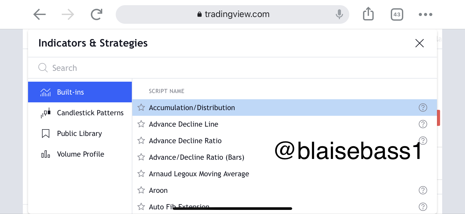The image size is (465, 214).
Task: Reload the page with refresh icon
Action: [97, 14]
